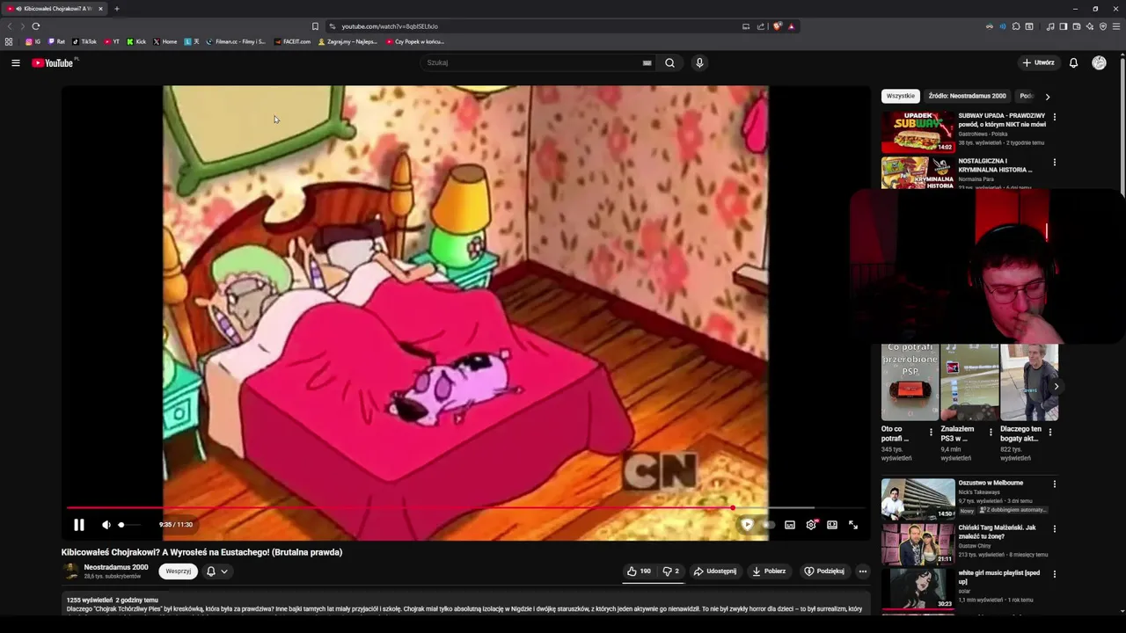Open the IG bookmark

click(33, 41)
